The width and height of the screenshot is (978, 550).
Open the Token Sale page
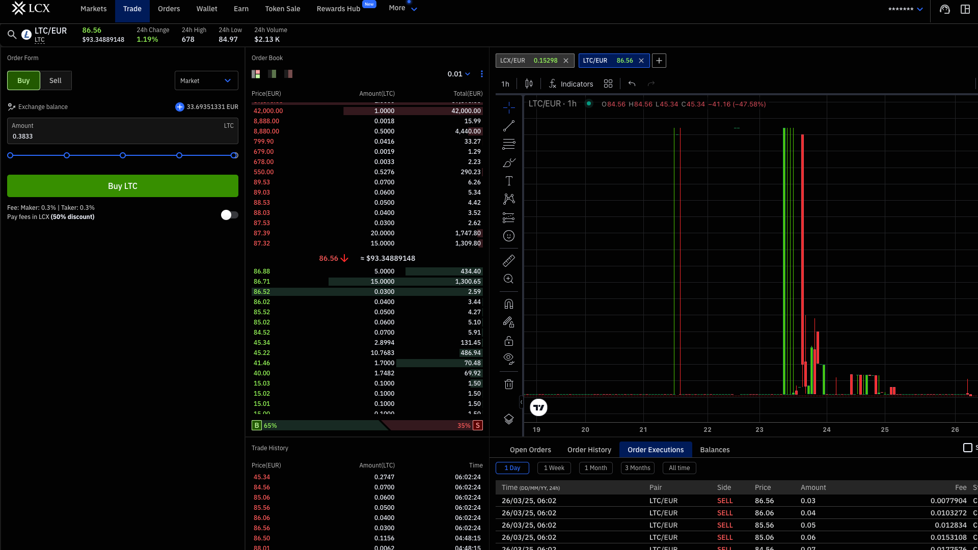click(x=283, y=9)
